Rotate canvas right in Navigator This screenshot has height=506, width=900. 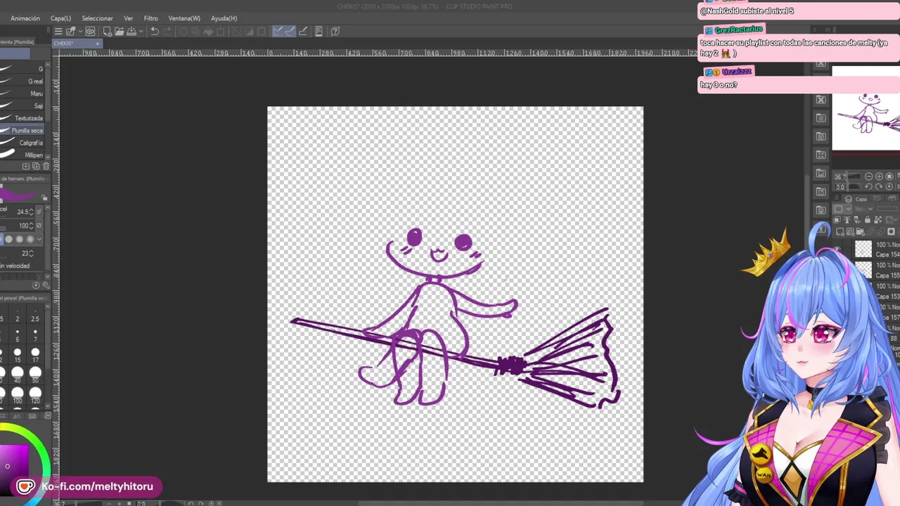coord(879,186)
